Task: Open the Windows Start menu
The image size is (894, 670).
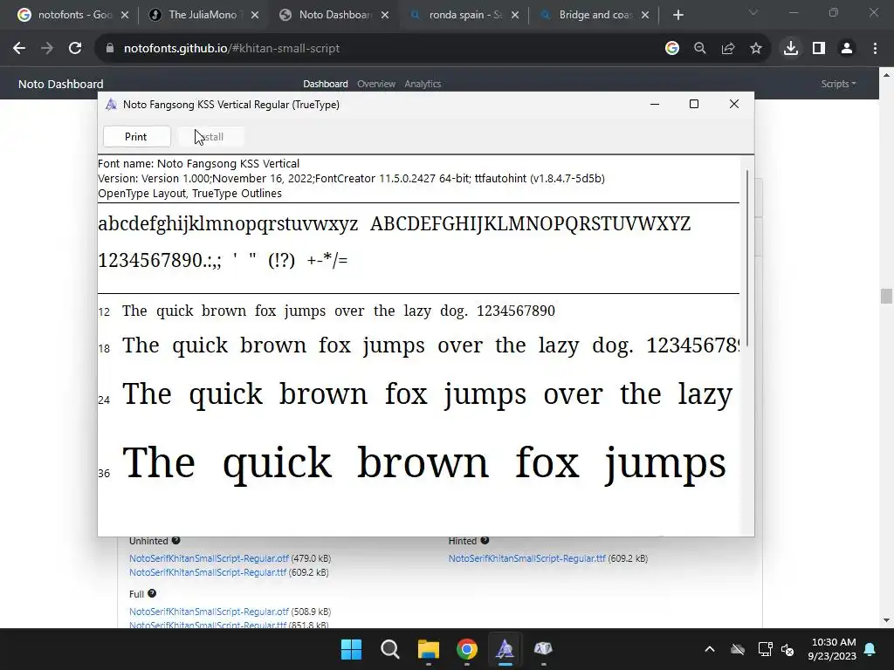Action: [x=351, y=649]
